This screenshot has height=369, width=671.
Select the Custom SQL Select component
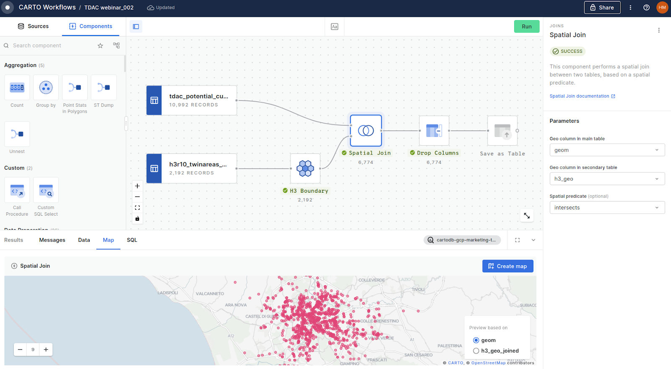[46, 190]
